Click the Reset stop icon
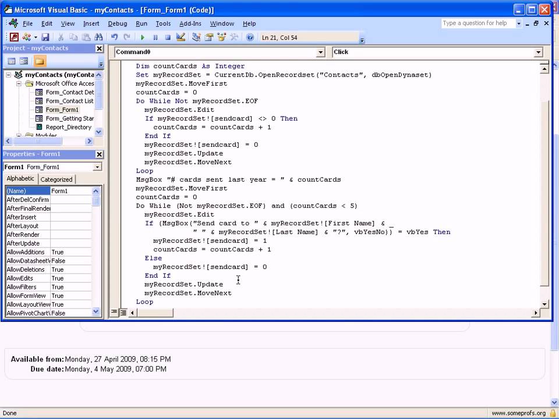This screenshot has width=559, height=419. click(168, 37)
